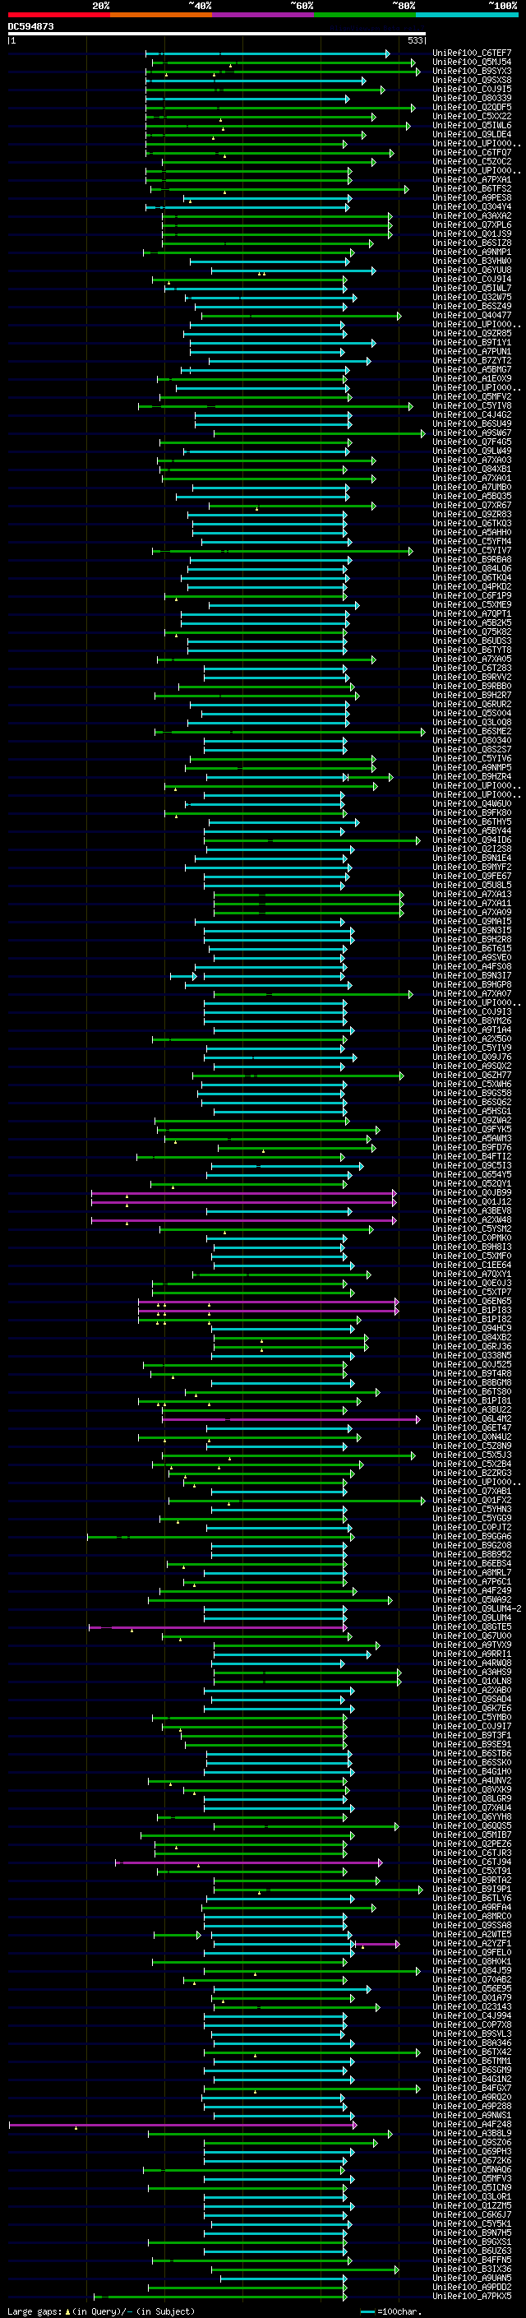Select the UniRef100_Q6L4M2 label
Screen dimensions: 526x2318
coord(472,1418)
